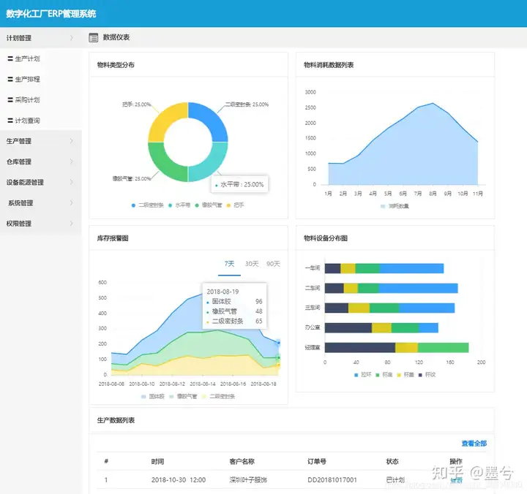
Task: Click the icon beside 生产排程
Action: [x=10, y=79]
